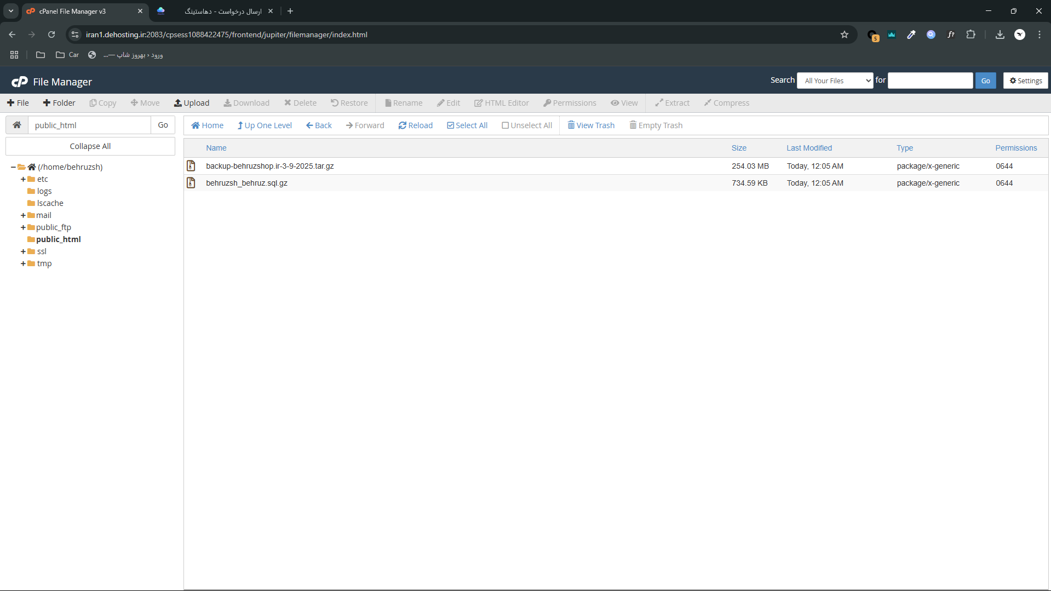Screen dimensions: 1051x591
Task: Create a new file with +File
Action: 18,103
